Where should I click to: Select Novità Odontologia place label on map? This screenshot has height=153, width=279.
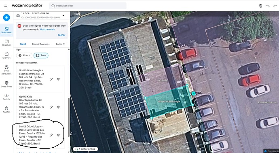tap(169, 102)
